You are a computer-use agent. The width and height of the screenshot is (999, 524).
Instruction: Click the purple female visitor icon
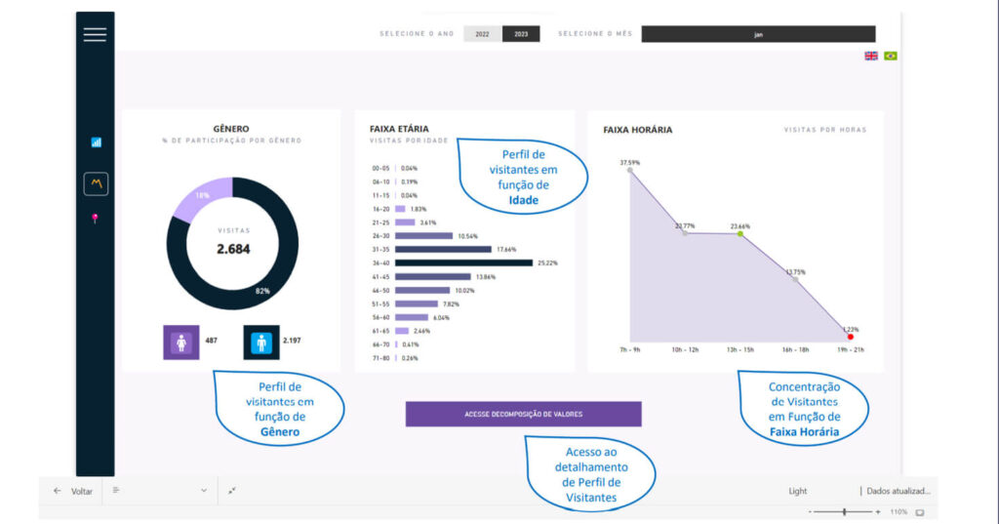[x=180, y=343]
